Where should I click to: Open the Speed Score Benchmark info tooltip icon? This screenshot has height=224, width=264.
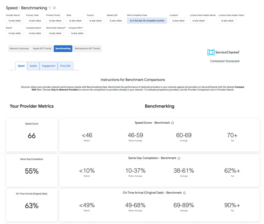(172, 123)
